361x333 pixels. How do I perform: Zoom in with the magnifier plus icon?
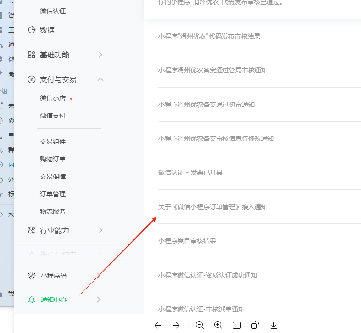tap(218, 325)
